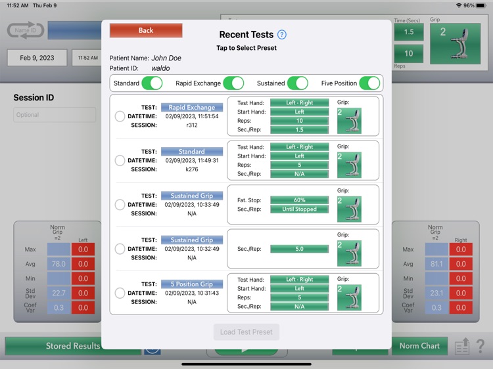Tap grip icon in Standard test row
Image resolution: width=493 pixels, height=369 pixels.
[349, 165]
